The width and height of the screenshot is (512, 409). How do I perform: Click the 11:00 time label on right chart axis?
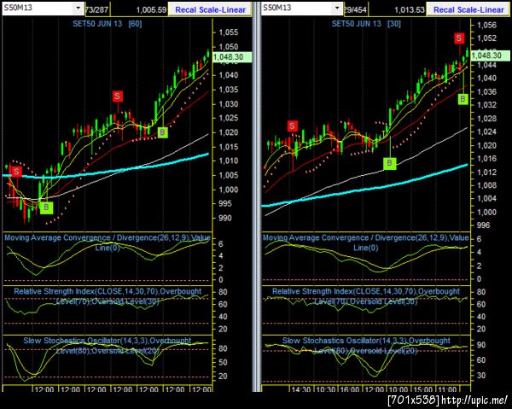(x=446, y=389)
